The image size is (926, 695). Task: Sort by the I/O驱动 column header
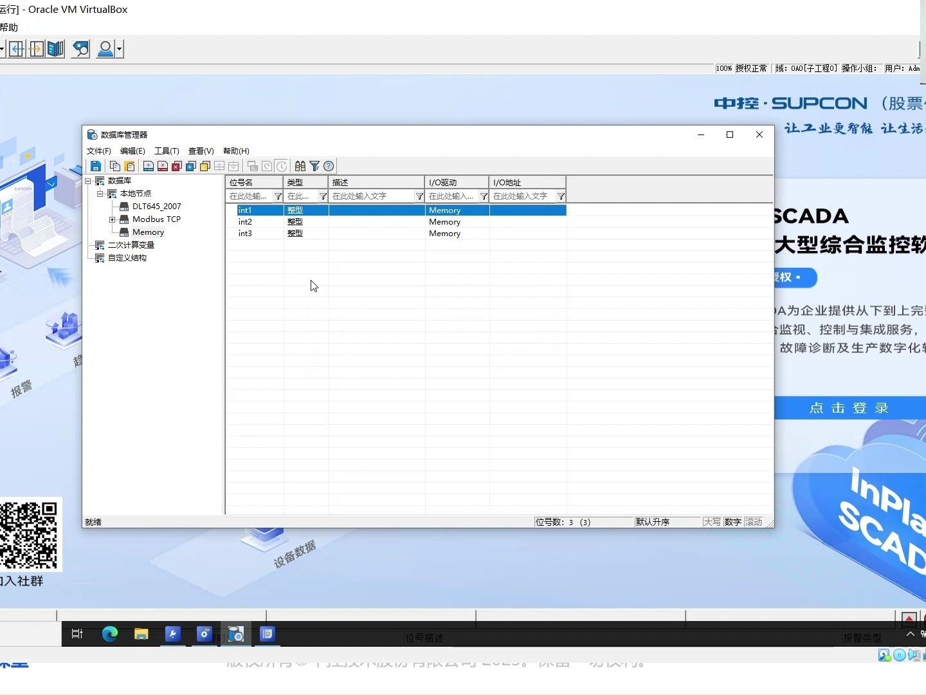click(457, 183)
